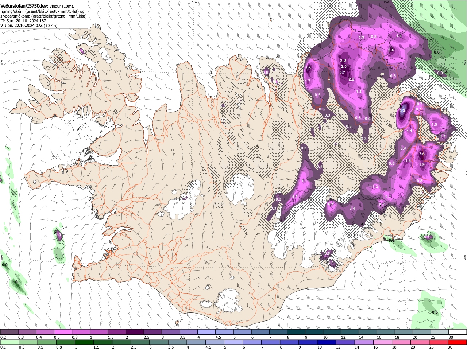
Task: Click the Veðurstofan/IS750dev title text
Action: (23, 6)
